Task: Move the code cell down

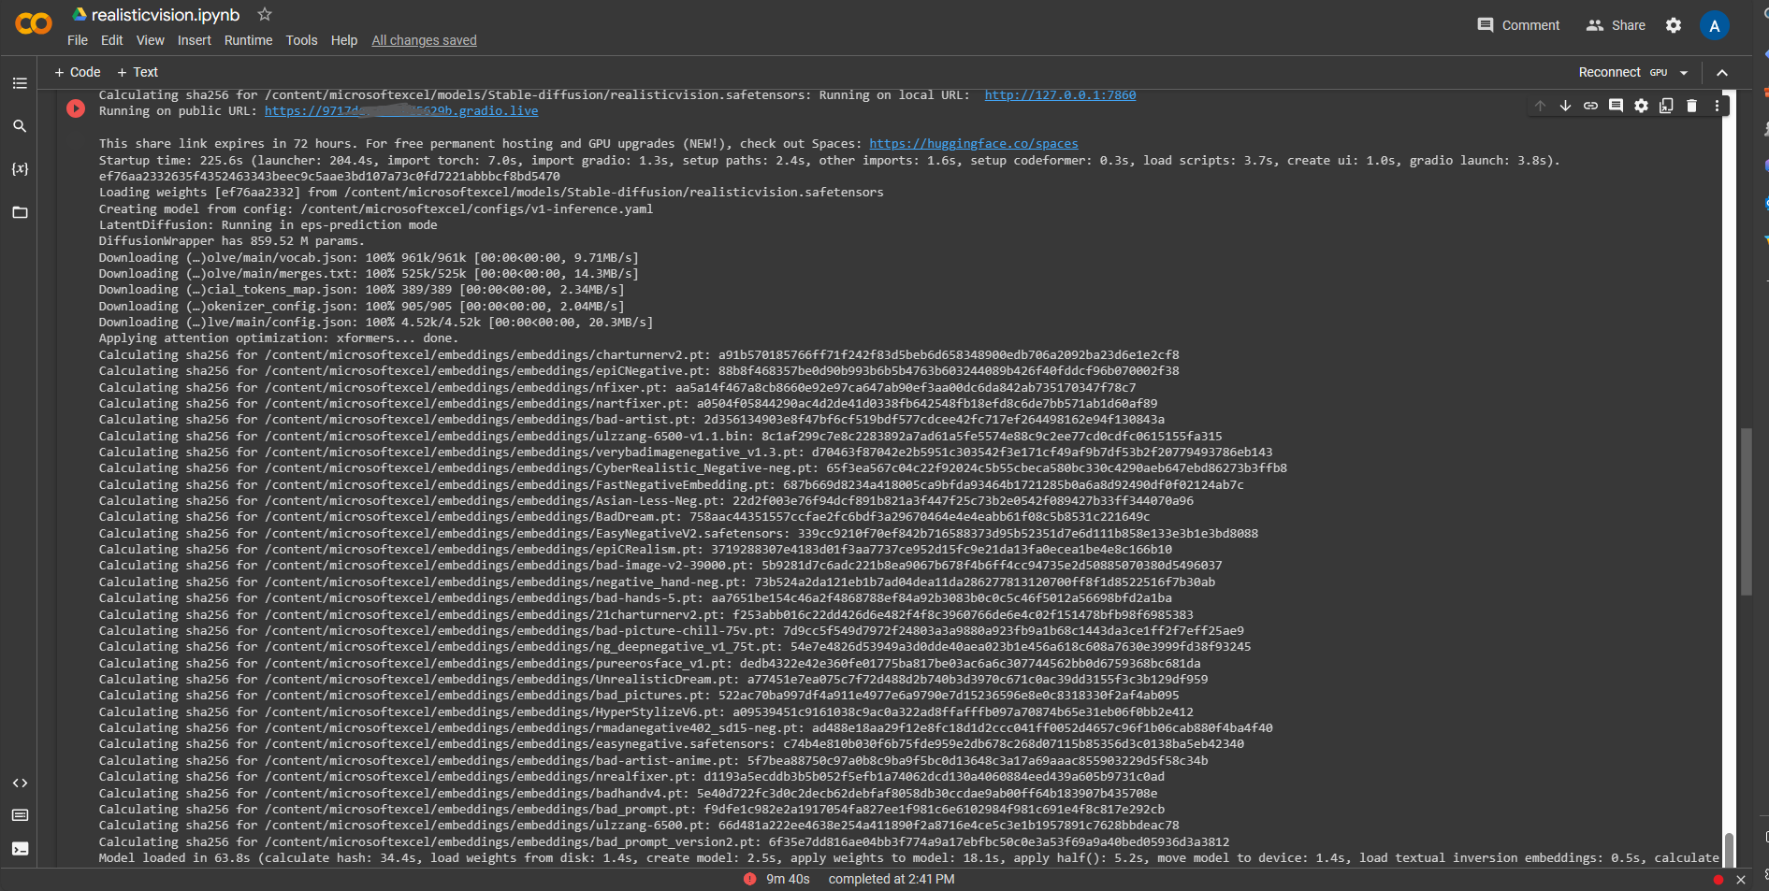Action: pyautogui.click(x=1565, y=106)
